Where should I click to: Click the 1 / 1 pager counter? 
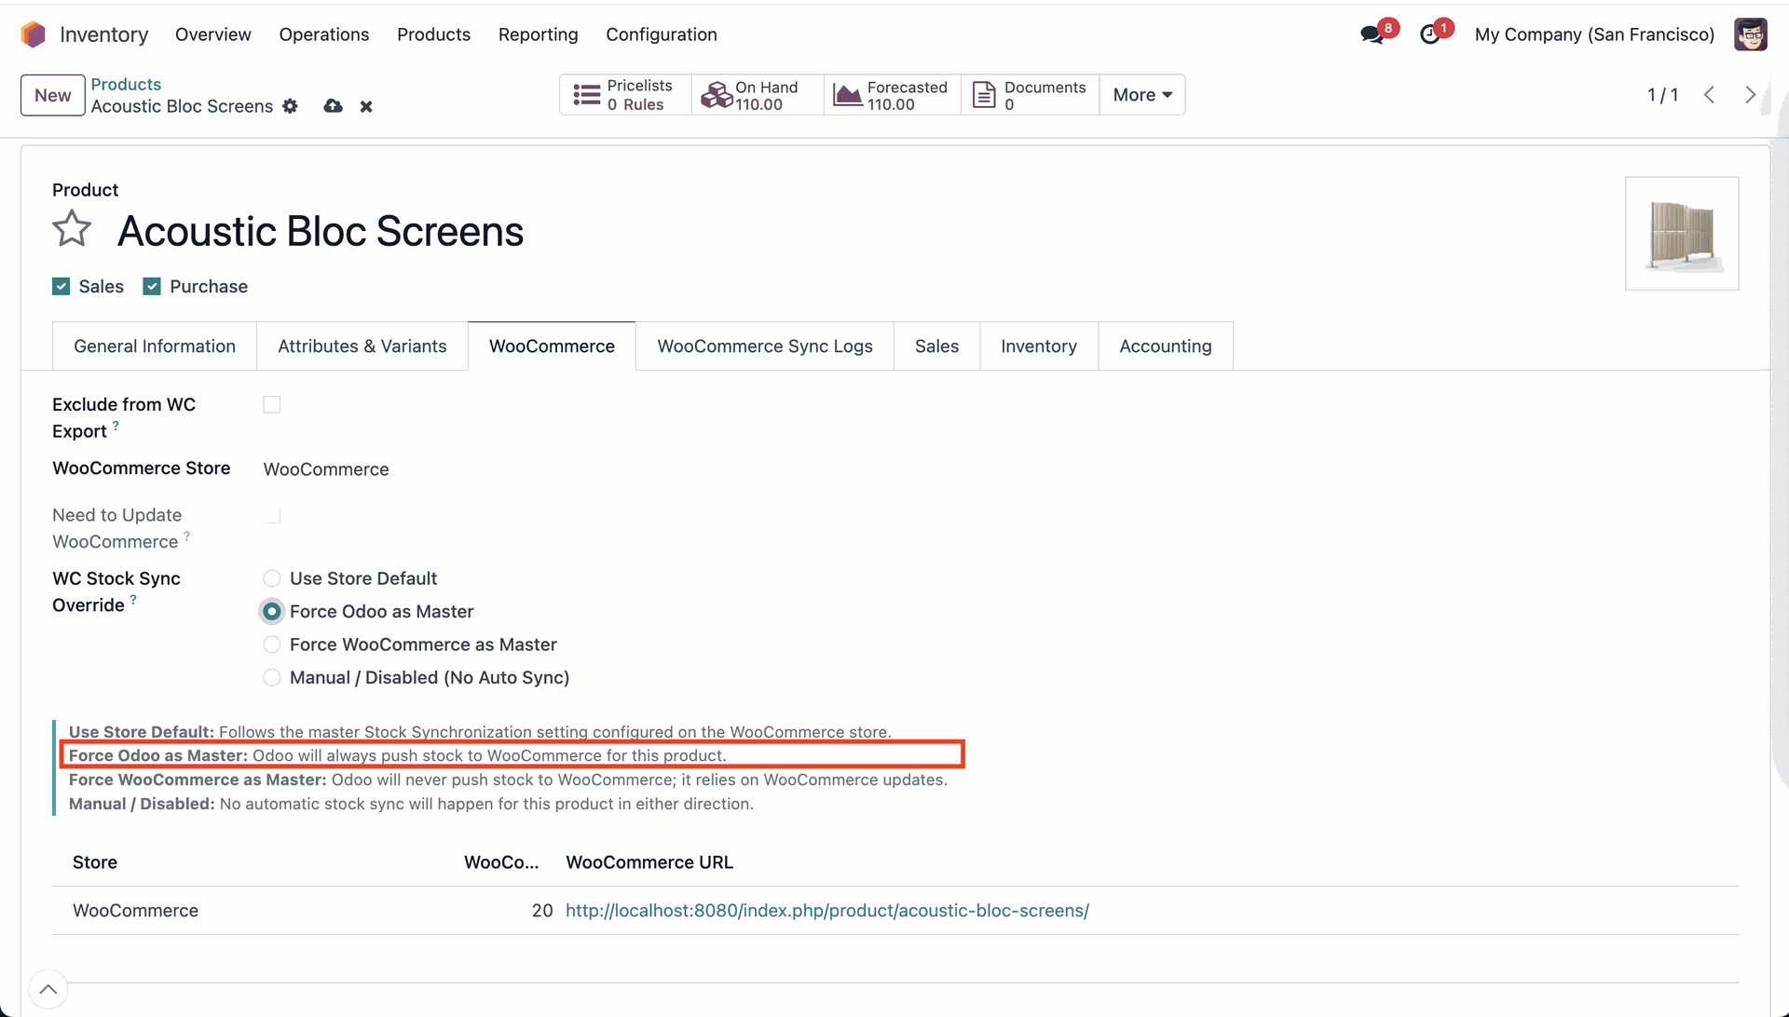[1663, 95]
